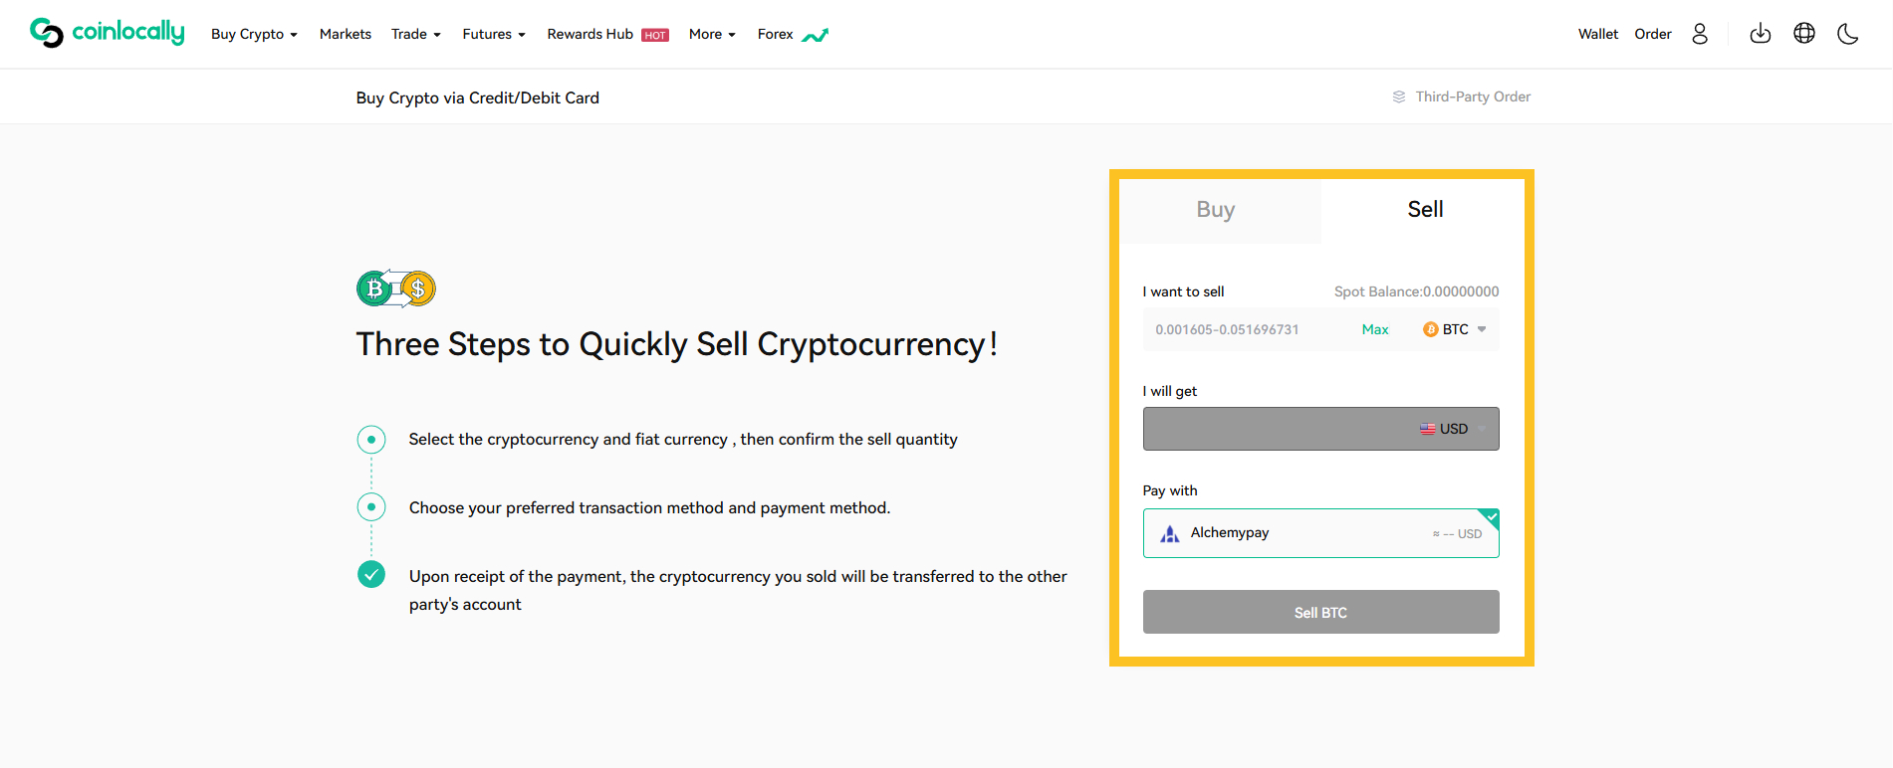Click the I will get amount field

[1320, 429]
